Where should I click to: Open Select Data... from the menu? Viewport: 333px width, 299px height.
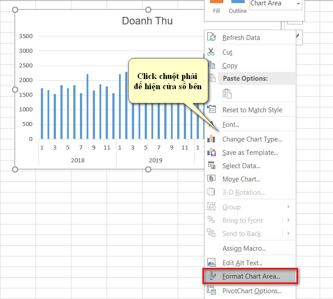point(250,166)
